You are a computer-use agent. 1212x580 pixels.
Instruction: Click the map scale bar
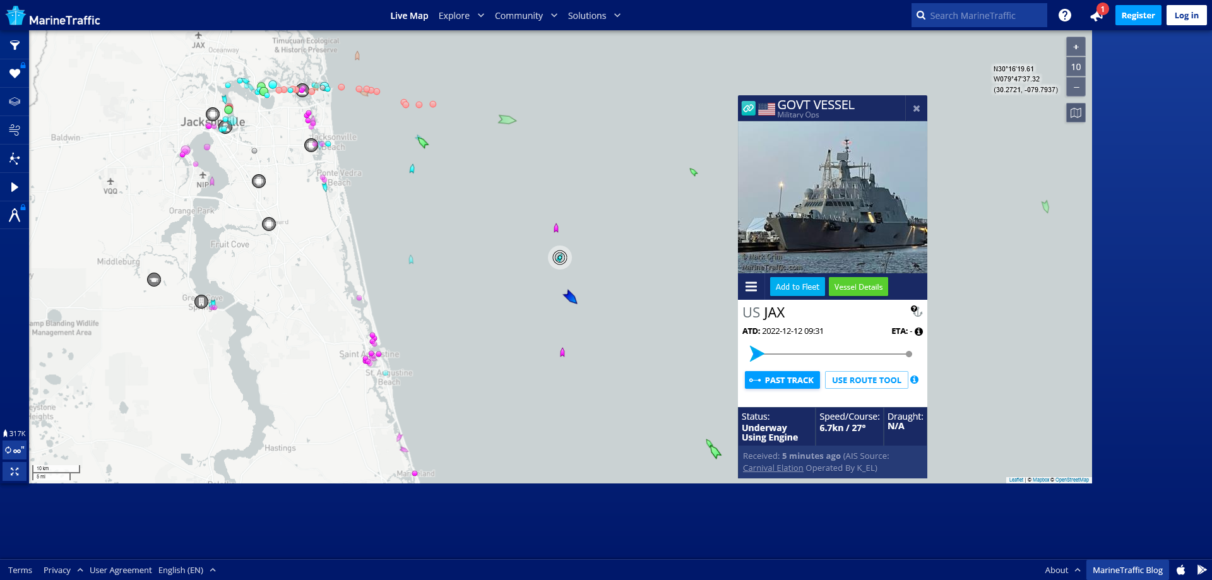57,473
